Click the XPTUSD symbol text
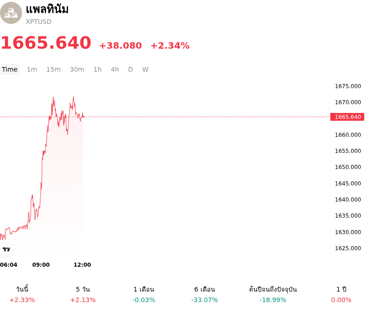This screenshot has width=367, height=309. (x=39, y=22)
